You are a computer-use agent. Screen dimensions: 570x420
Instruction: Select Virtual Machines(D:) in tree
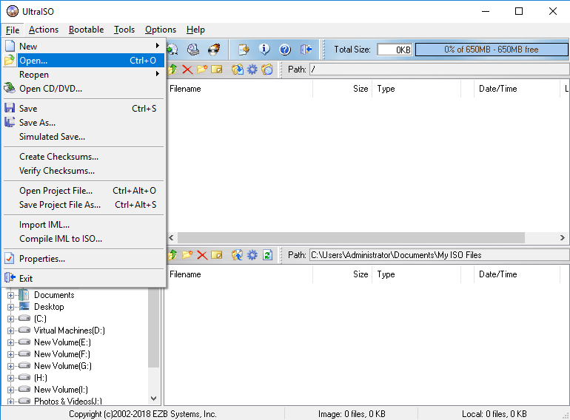pos(70,331)
